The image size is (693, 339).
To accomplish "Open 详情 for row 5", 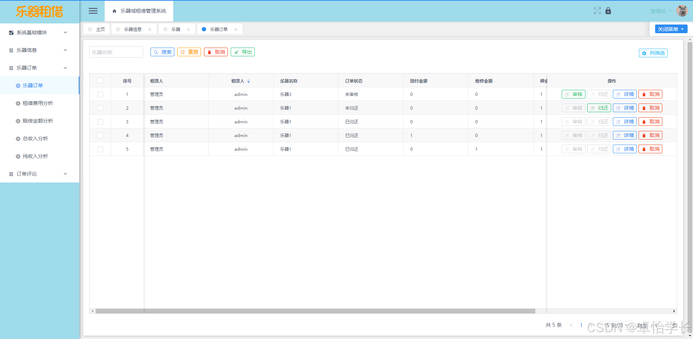I will point(625,149).
